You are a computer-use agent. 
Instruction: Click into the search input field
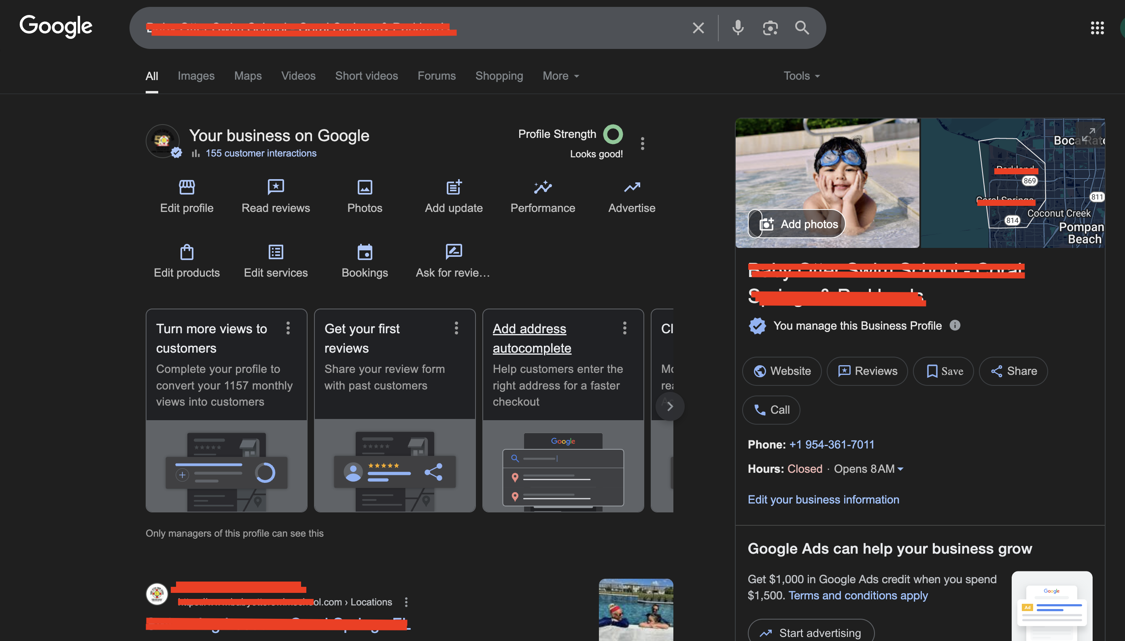[414, 28]
